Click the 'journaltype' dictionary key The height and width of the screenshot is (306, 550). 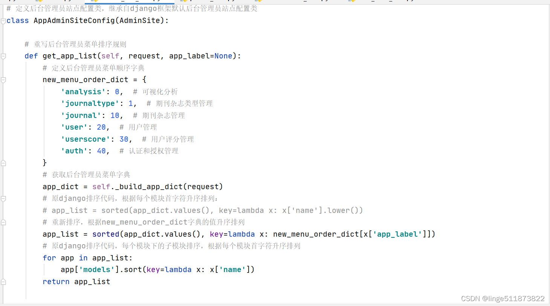[90, 103]
